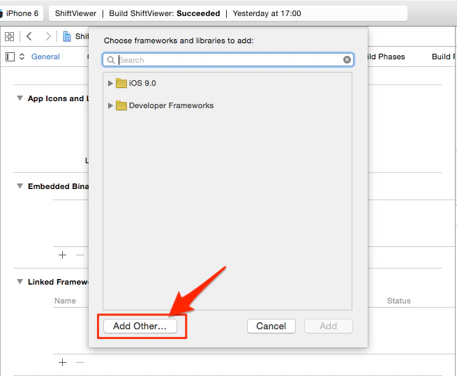Collapse the Linked Frameworks section
The height and width of the screenshot is (376, 457).
(20, 282)
